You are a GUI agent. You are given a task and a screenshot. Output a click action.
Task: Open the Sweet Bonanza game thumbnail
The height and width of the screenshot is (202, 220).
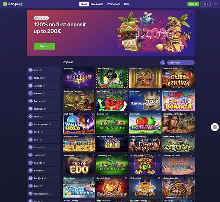click(178, 100)
